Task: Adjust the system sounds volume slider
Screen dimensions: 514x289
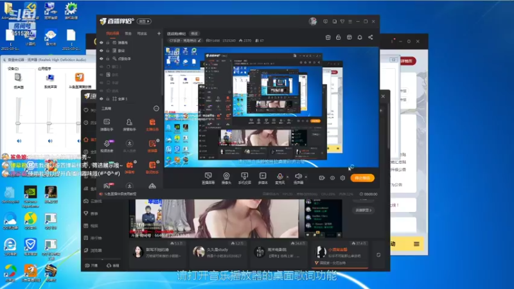Action: (x=49, y=123)
